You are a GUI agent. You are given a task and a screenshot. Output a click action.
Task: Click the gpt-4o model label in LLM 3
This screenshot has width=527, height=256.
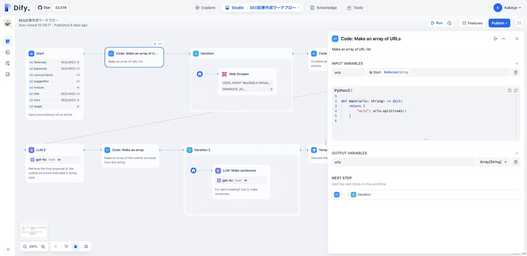click(41, 160)
